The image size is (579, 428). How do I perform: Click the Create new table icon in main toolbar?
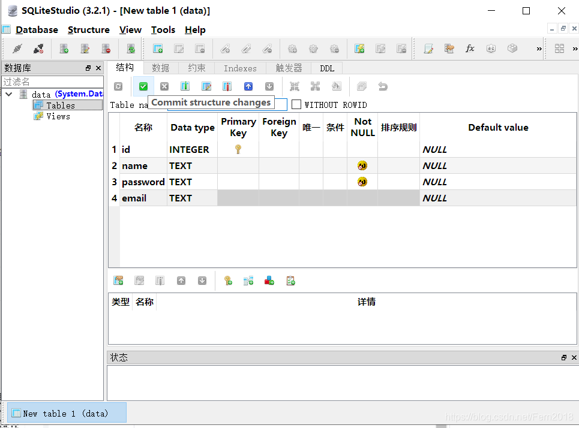click(158, 49)
